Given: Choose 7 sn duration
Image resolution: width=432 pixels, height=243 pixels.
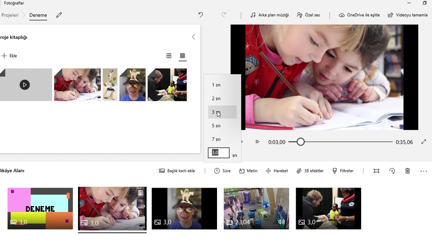Looking at the screenshot, I should pos(222,139).
